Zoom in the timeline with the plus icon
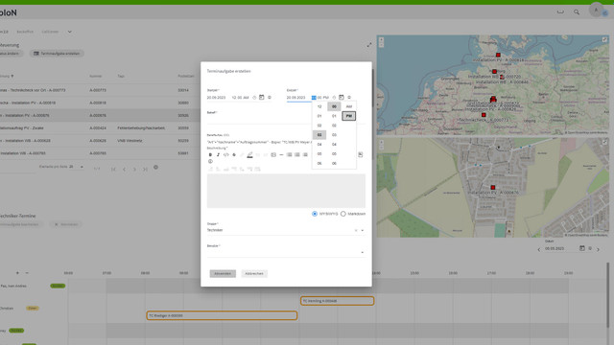The width and height of the screenshot is (614, 345). coord(17,273)
